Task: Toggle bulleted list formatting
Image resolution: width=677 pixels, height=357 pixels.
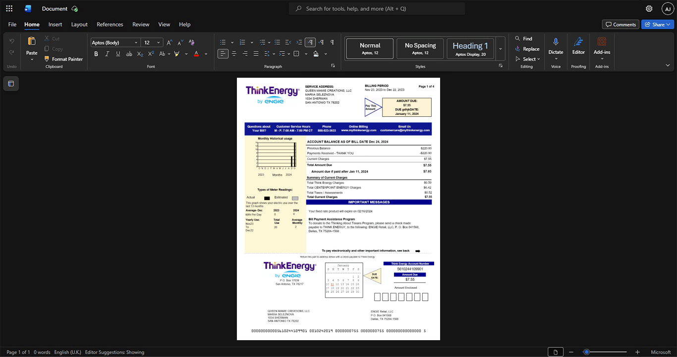Action: pyautogui.click(x=223, y=43)
